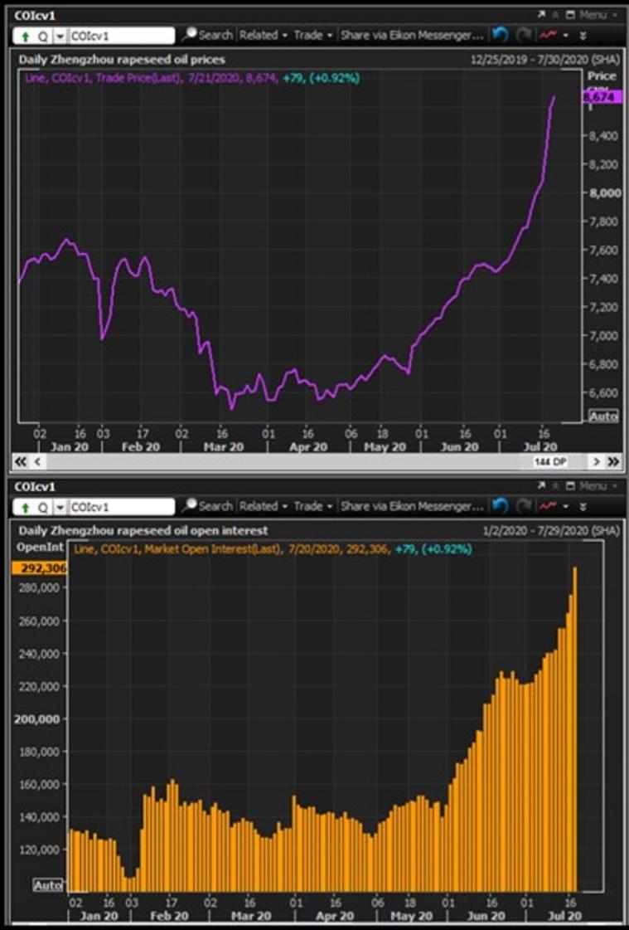This screenshot has height=930, width=629.
Task: Open the Trade dropdown in the bottom toolbar
Action: pyautogui.click(x=313, y=506)
